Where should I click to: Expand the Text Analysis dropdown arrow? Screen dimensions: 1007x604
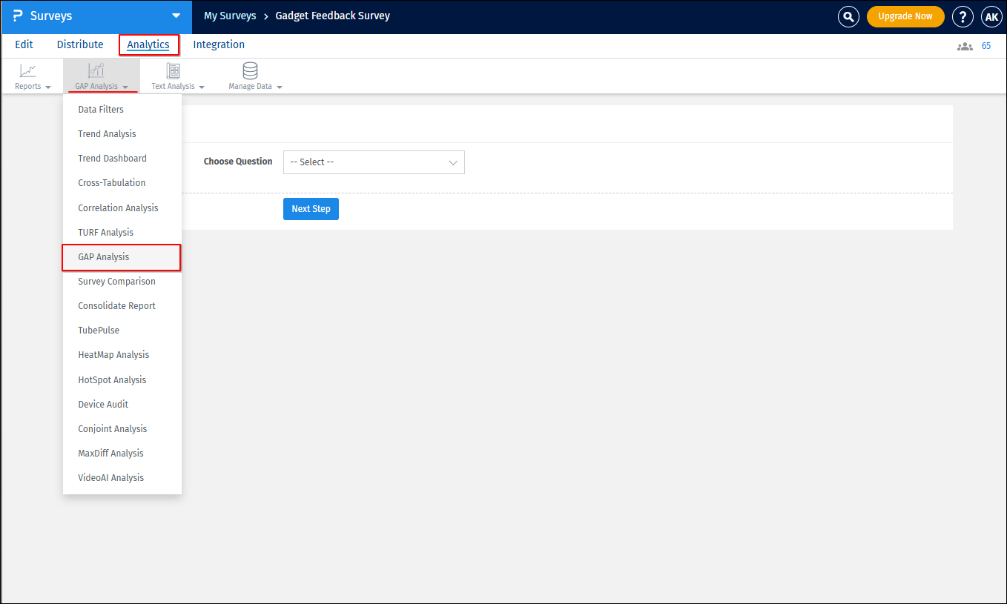pyautogui.click(x=202, y=87)
